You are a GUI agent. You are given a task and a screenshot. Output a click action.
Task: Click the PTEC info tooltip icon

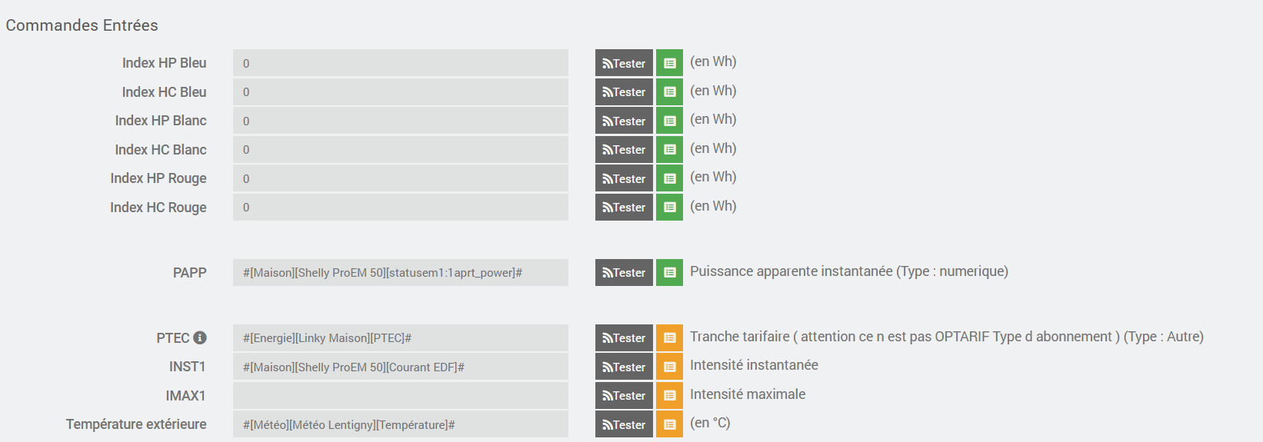[200, 337]
